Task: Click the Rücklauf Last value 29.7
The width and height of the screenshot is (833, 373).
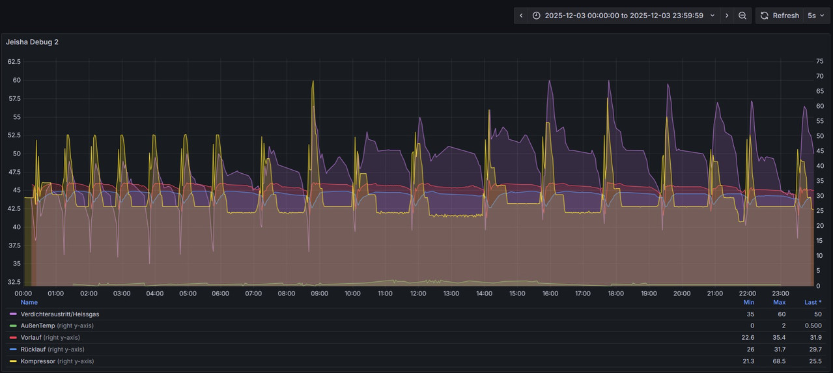Action: (x=815, y=349)
